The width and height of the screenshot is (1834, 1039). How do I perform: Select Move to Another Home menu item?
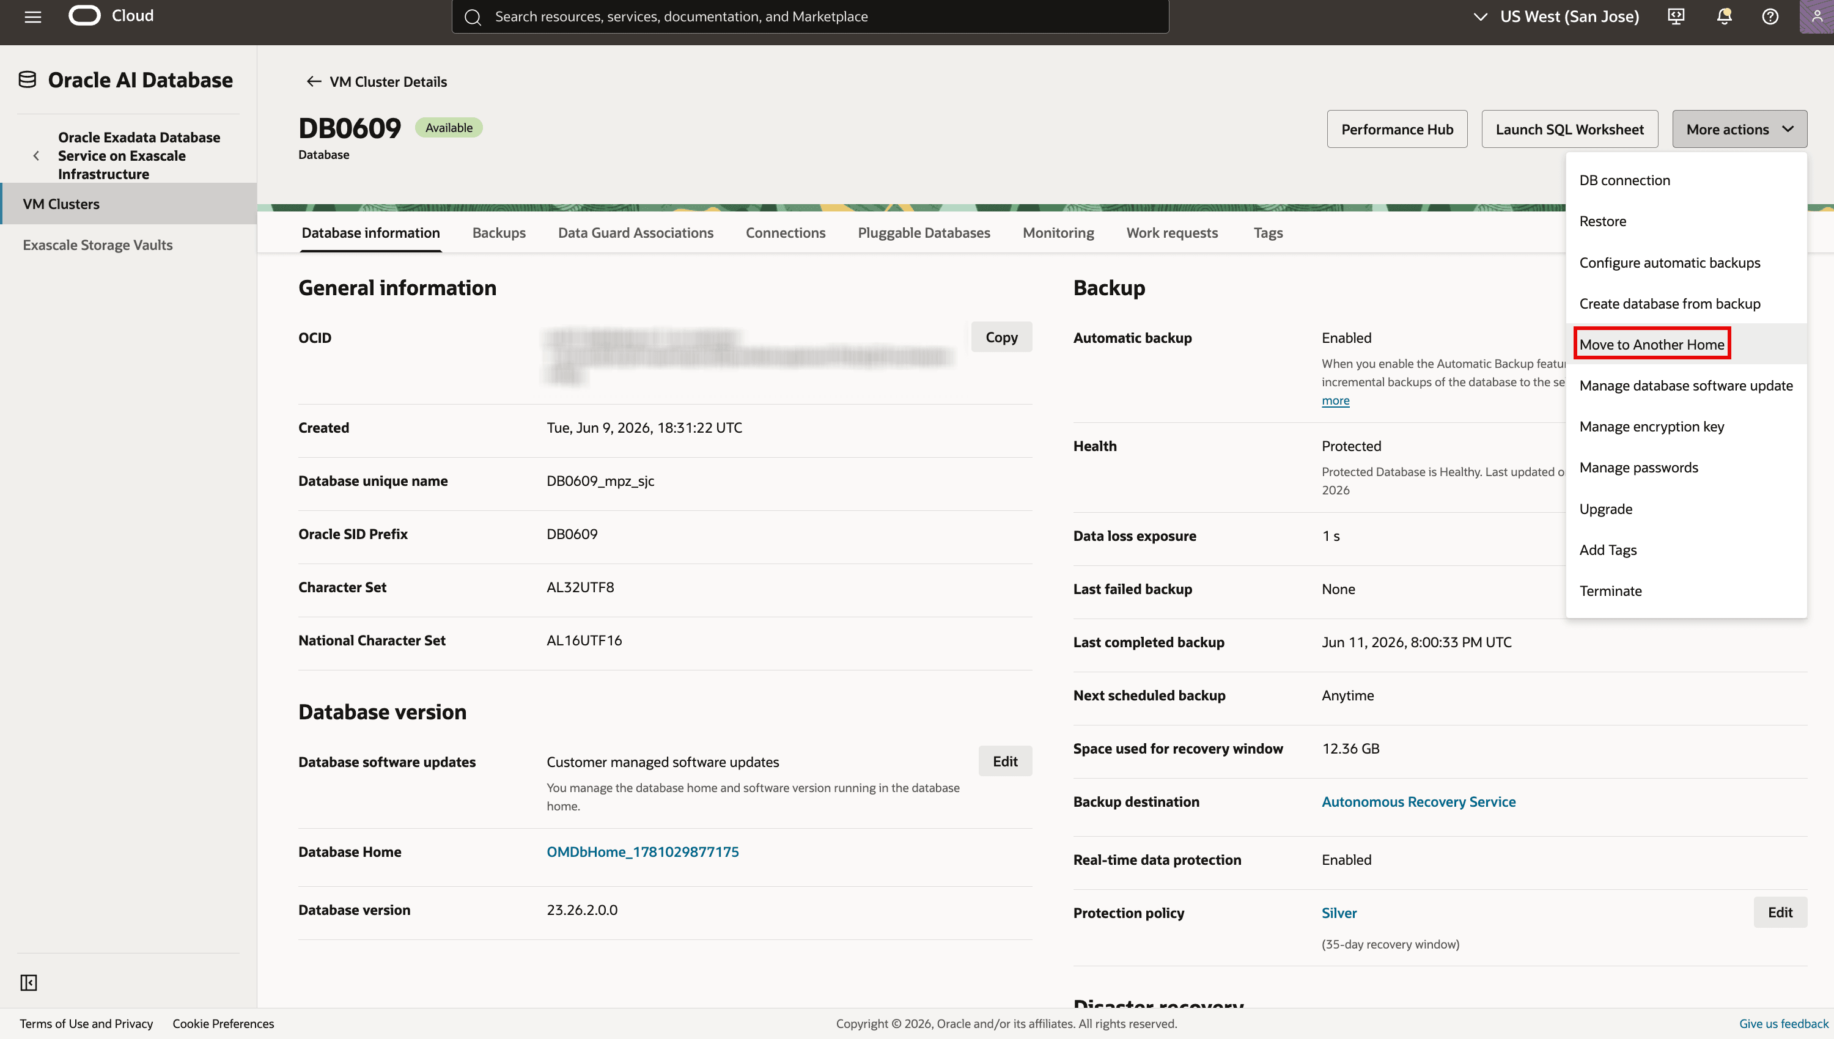point(1651,344)
